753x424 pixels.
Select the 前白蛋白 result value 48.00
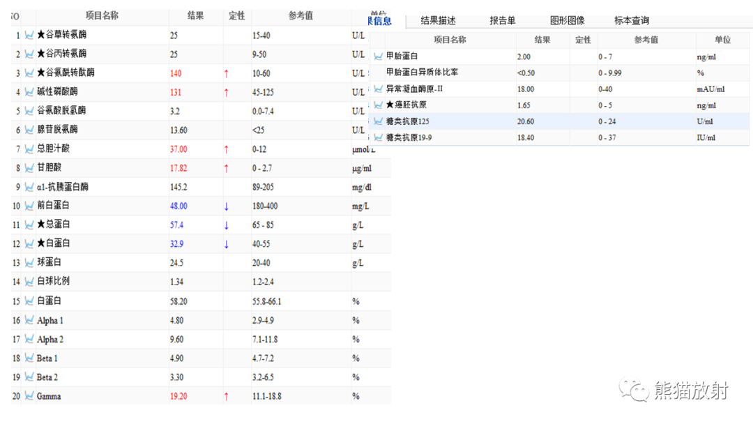[x=178, y=206]
